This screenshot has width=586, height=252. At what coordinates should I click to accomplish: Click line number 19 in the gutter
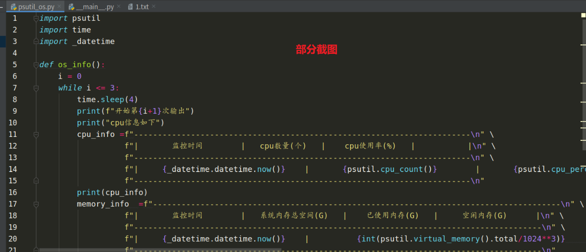click(x=12, y=227)
